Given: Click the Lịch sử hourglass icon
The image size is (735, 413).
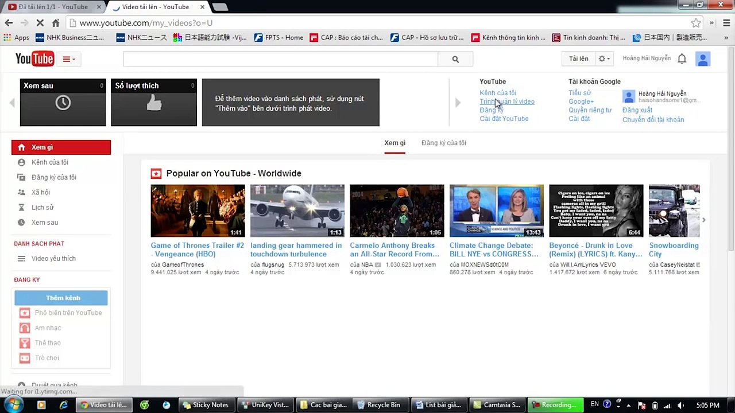Looking at the screenshot, I should pos(21,207).
